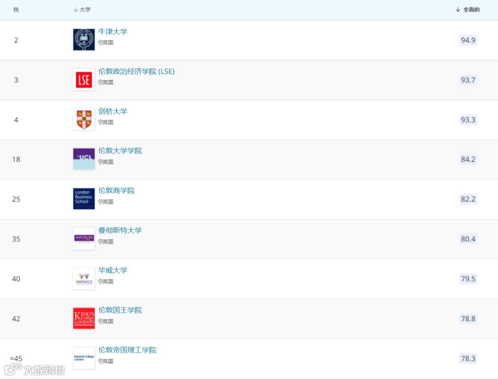Click the score 78.3 badge
Screen dimensions: 498x379
(x=468, y=359)
